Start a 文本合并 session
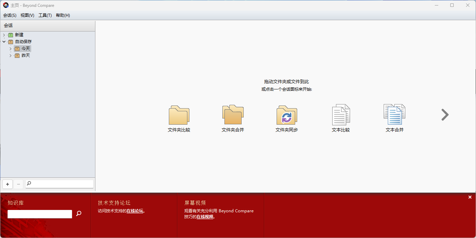This screenshot has height=238, width=476. coord(394,115)
